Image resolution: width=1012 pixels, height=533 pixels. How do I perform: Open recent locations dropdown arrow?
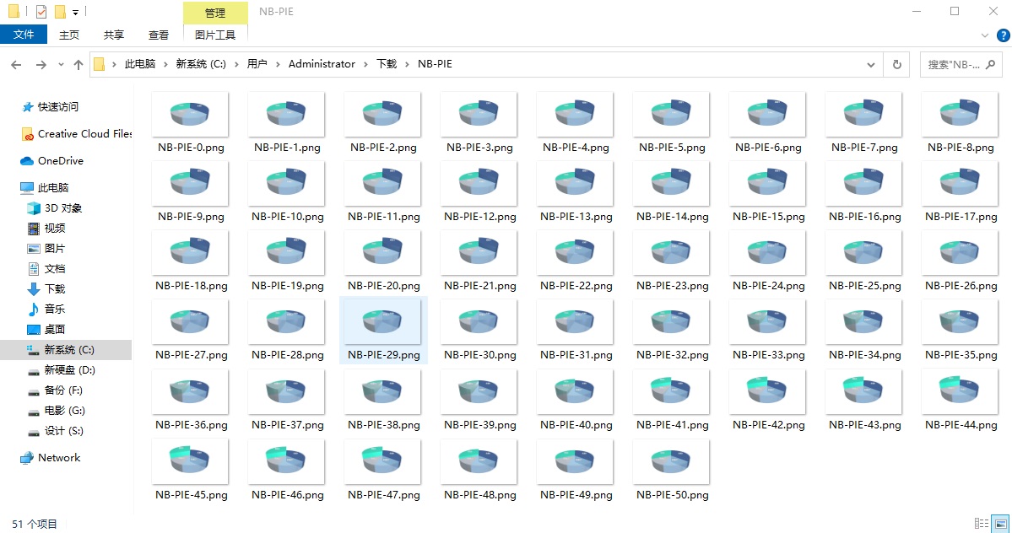tap(62, 64)
